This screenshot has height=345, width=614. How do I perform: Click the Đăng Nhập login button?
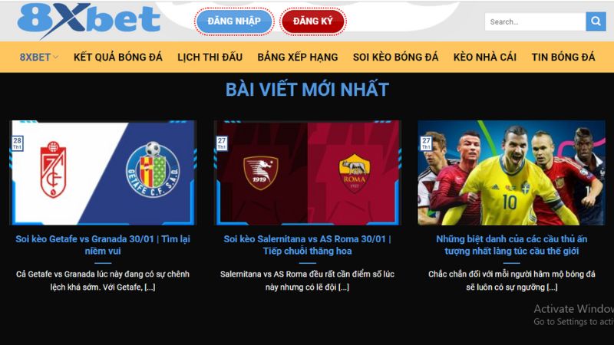[234, 21]
